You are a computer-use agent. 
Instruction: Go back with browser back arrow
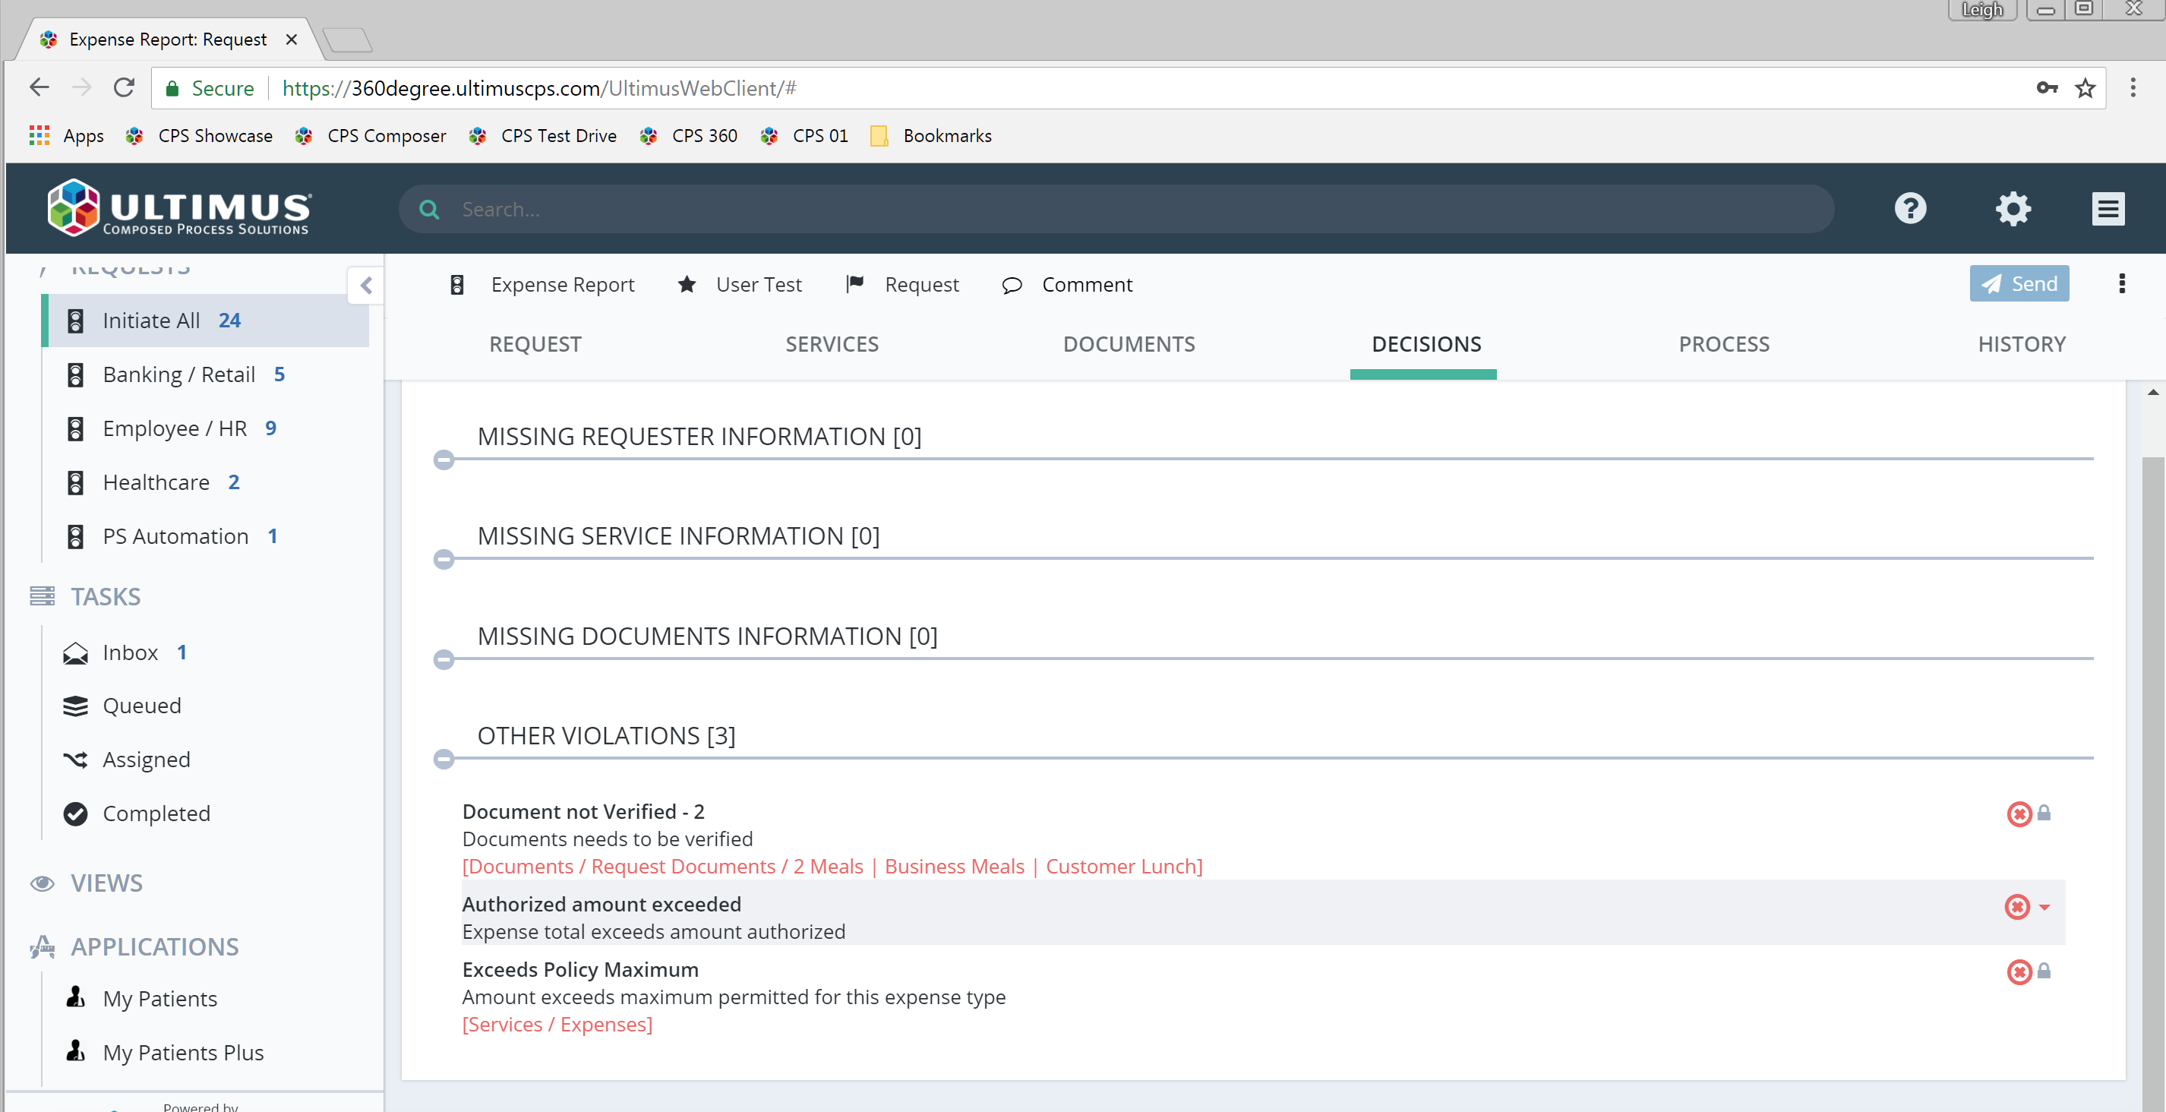point(39,87)
